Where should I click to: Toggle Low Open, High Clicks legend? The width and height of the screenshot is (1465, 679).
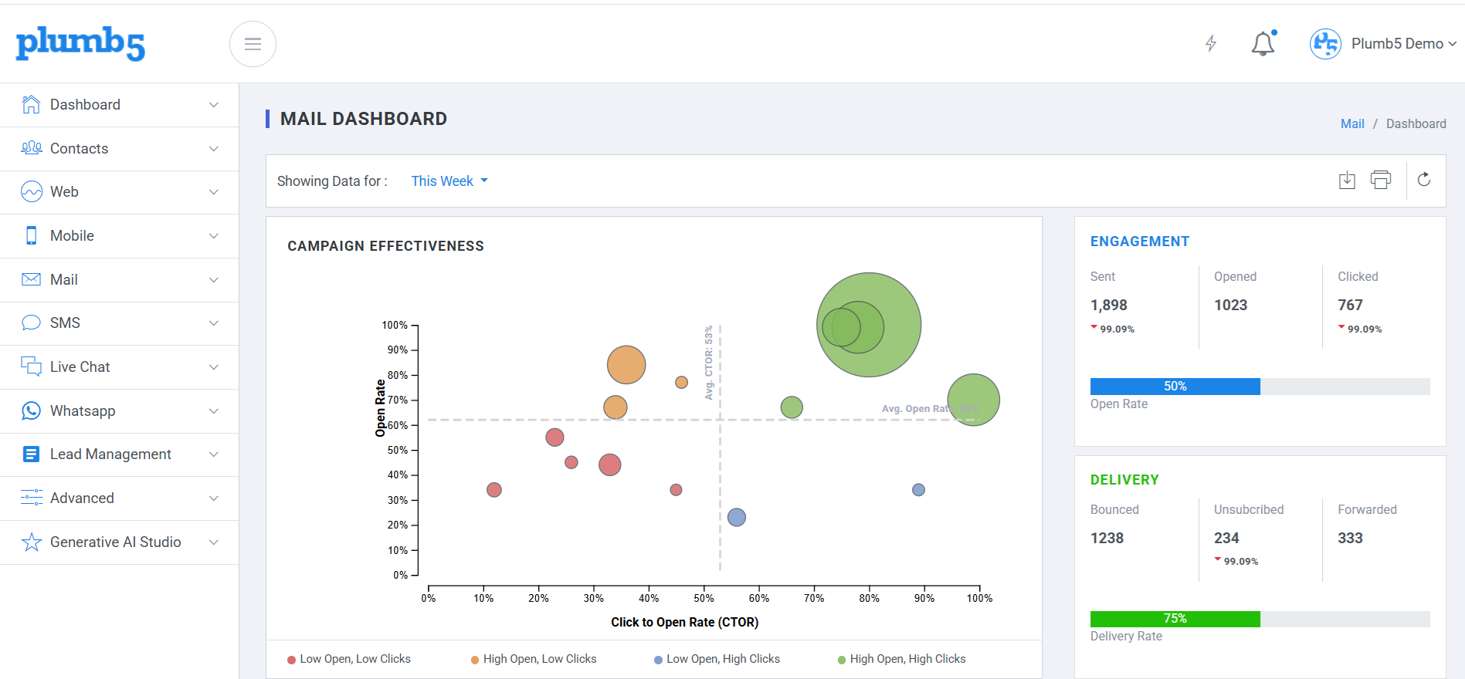point(717,659)
